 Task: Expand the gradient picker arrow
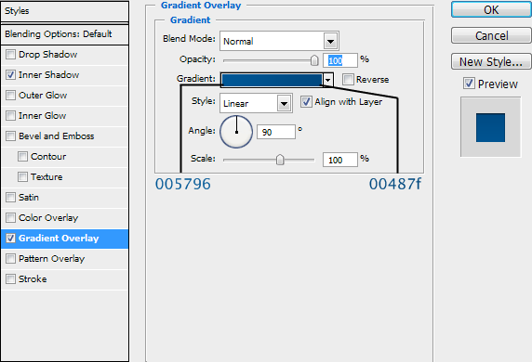[328, 80]
